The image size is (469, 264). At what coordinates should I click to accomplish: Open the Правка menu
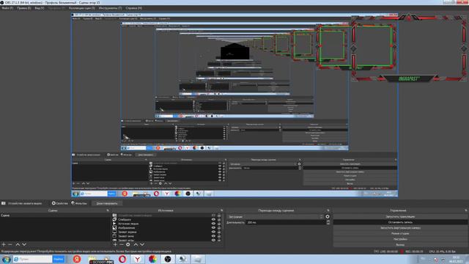[24, 8]
